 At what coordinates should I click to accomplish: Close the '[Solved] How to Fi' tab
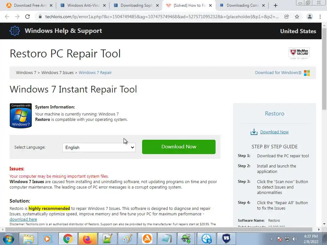click(210, 6)
